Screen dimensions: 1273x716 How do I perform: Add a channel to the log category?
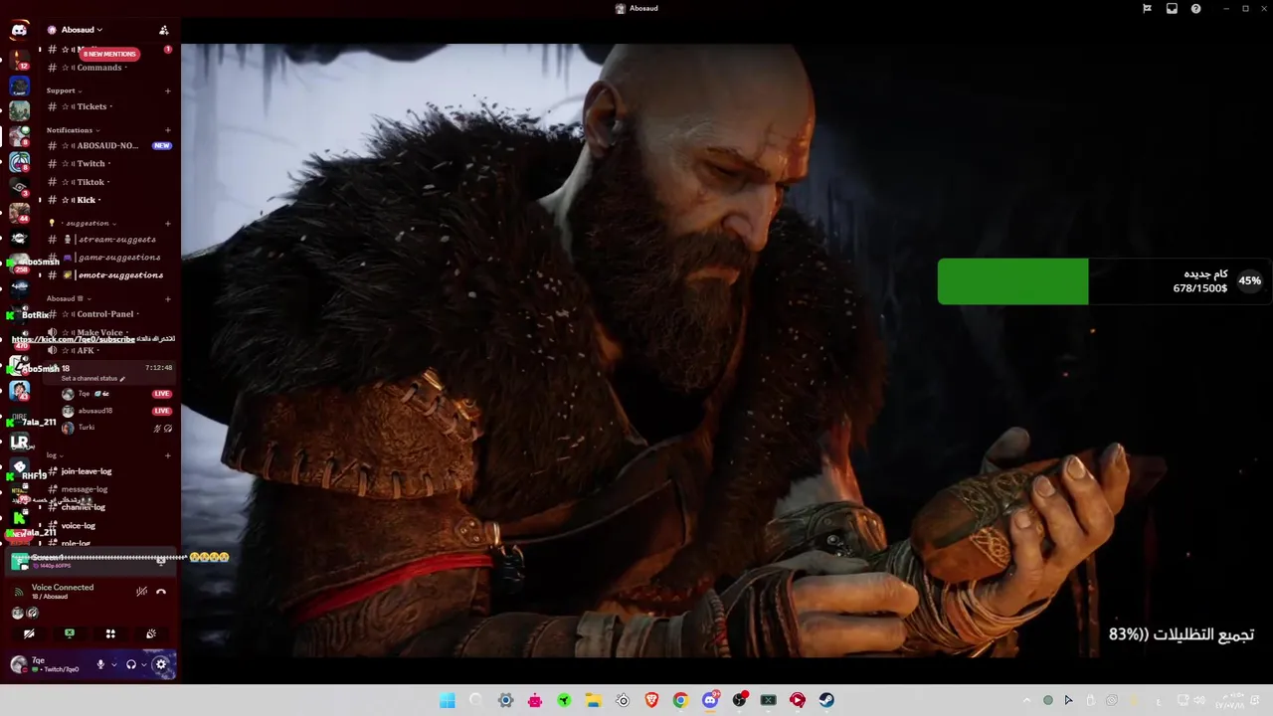(167, 455)
